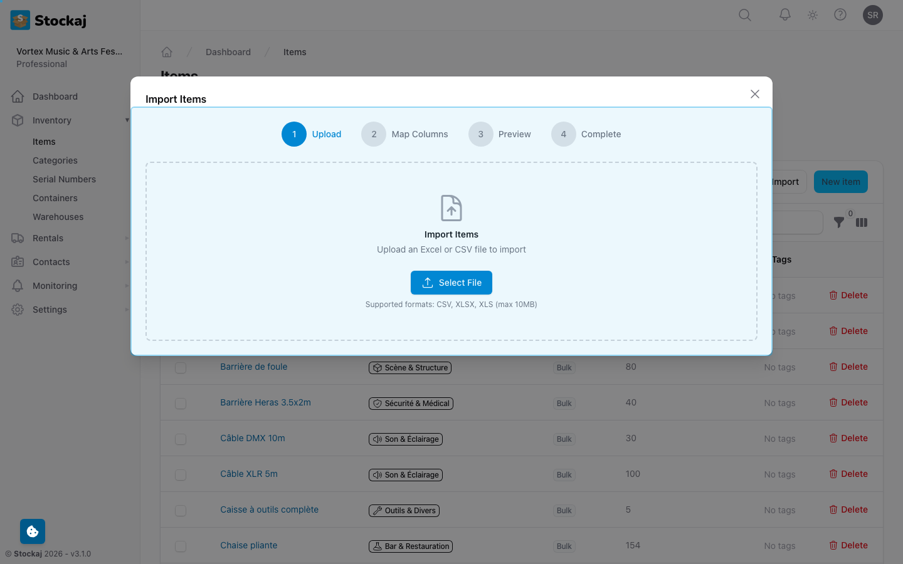
Task: Check the Barrière de foule row checkbox
Action: point(181,368)
